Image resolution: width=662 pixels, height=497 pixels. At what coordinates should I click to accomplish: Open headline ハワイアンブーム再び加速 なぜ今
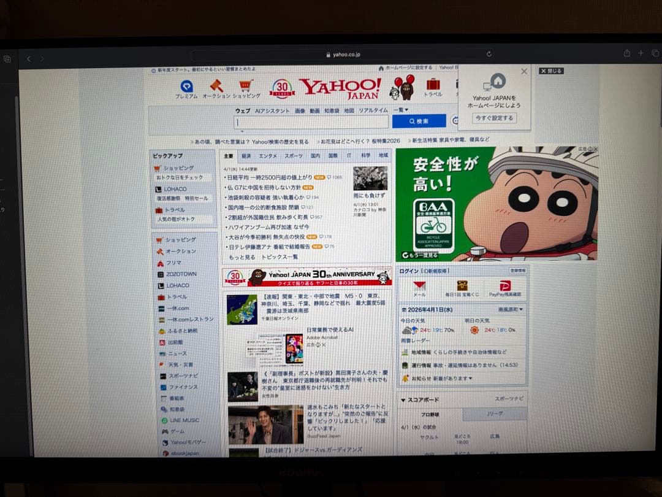click(x=268, y=228)
